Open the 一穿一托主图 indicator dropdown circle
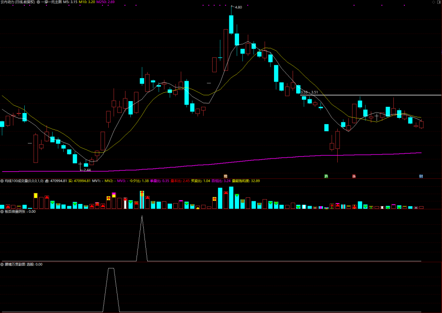442x313 pixels. tap(38, 2)
